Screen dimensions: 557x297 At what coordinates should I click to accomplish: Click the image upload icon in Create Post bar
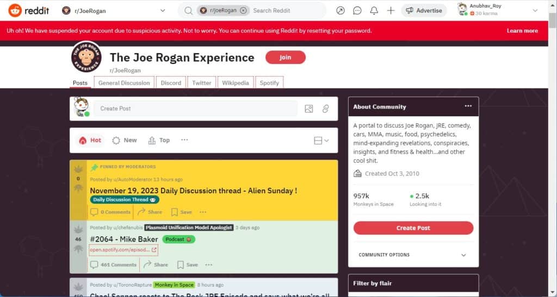pos(309,109)
